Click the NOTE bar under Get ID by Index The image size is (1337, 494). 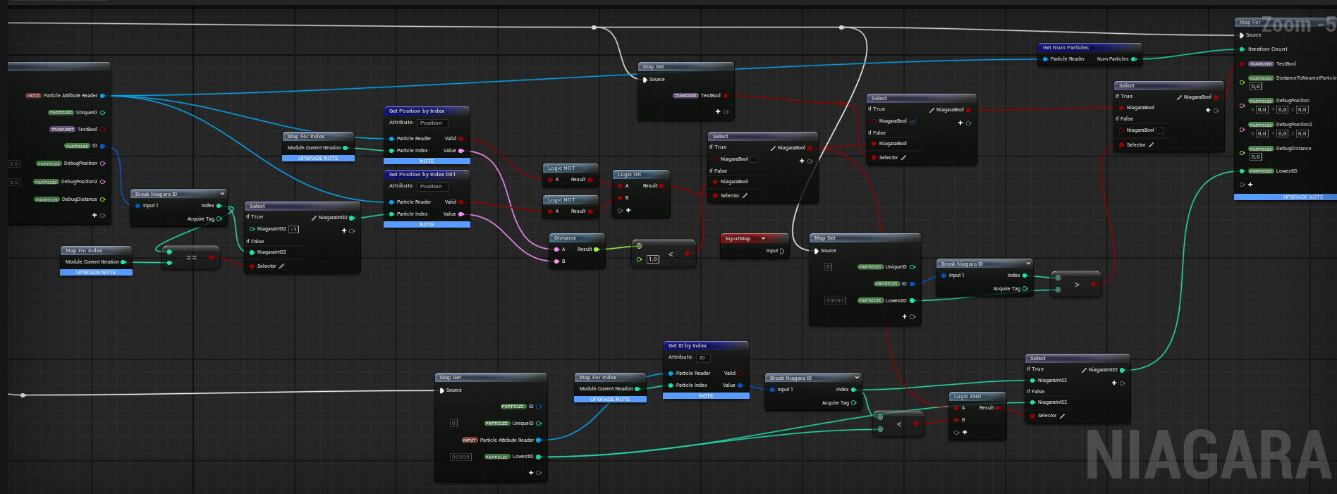coord(706,396)
